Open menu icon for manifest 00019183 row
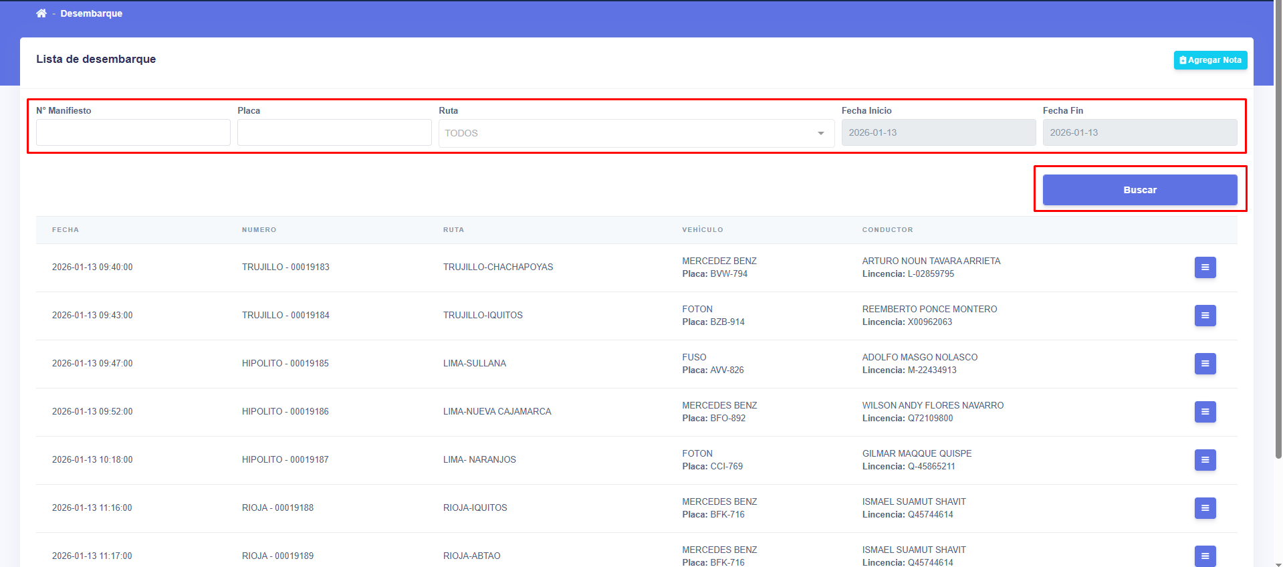The height and width of the screenshot is (567, 1283). (x=1205, y=267)
